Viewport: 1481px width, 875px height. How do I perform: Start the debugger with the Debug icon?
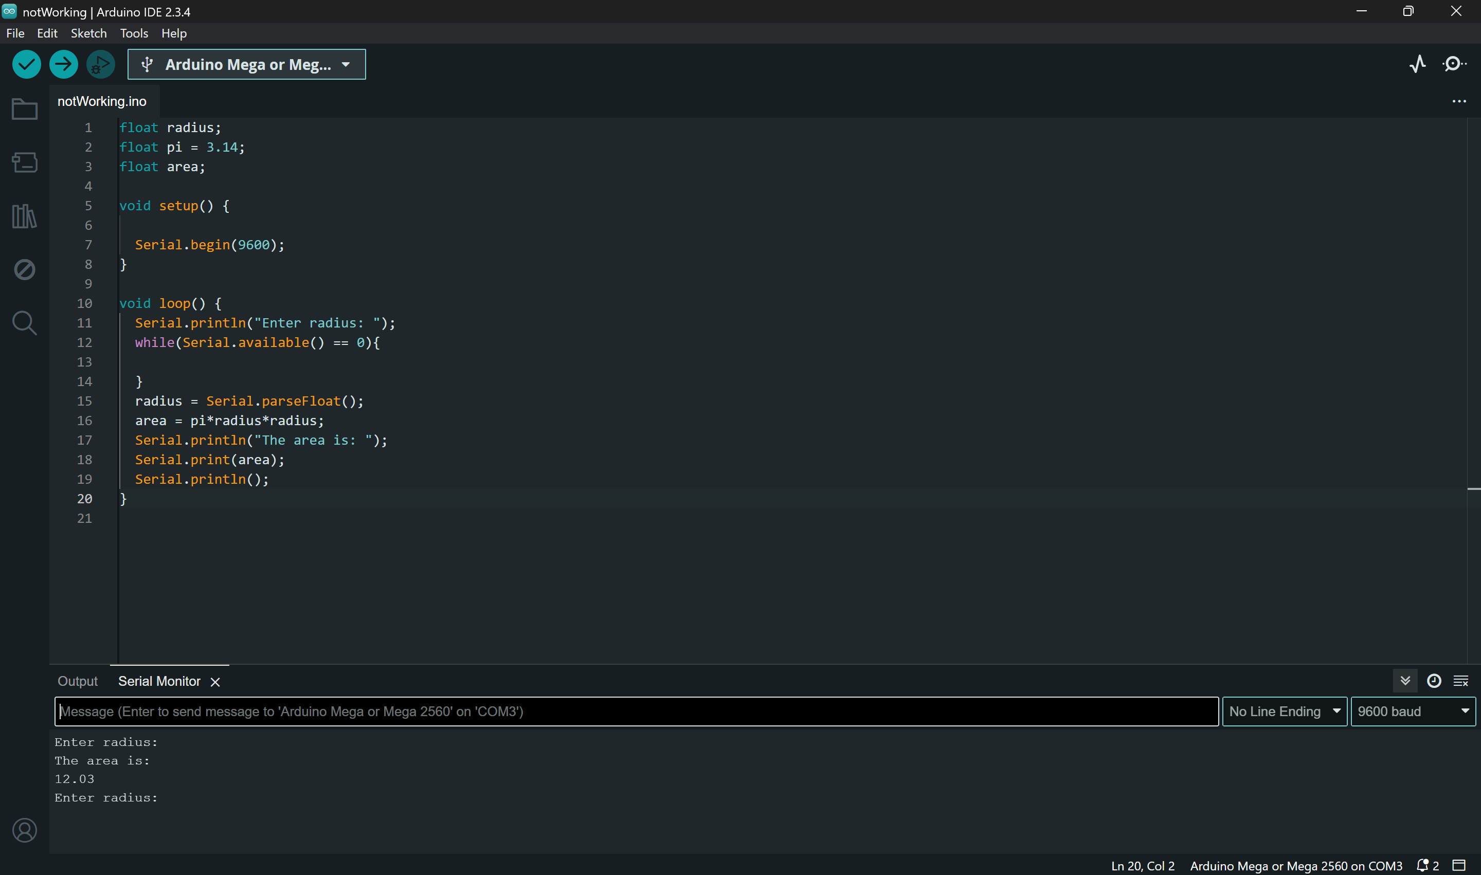(101, 64)
